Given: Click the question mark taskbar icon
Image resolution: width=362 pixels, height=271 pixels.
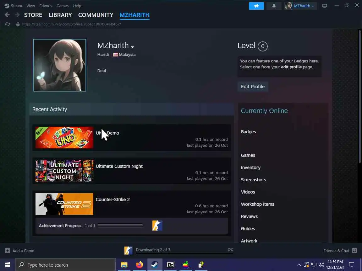Looking at the screenshot, I should click(201, 265).
